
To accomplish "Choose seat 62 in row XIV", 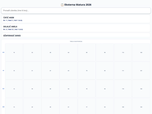I will (x=68, y=89).
